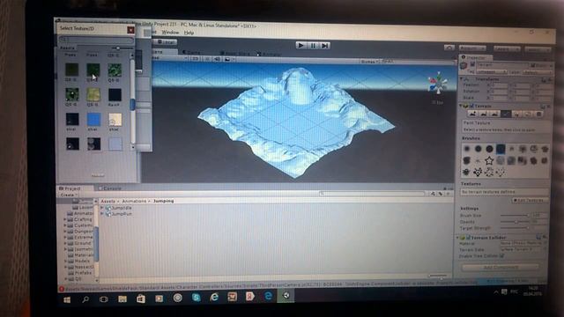Click the Pause button in the toolbar
Viewport: 564px width, 317px height.
[313, 46]
